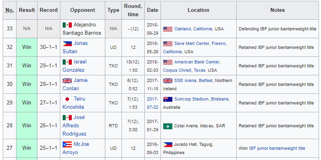This screenshot has width=321, height=160.
Task: Open the Israel Gonzalez link
Action: pos(75,66)
